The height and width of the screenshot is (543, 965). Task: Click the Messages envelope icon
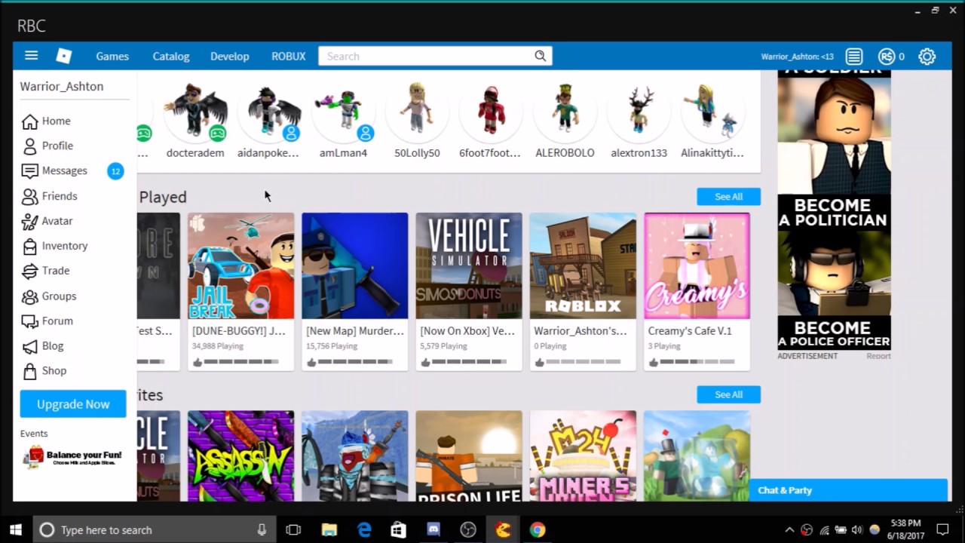(29, 171)
